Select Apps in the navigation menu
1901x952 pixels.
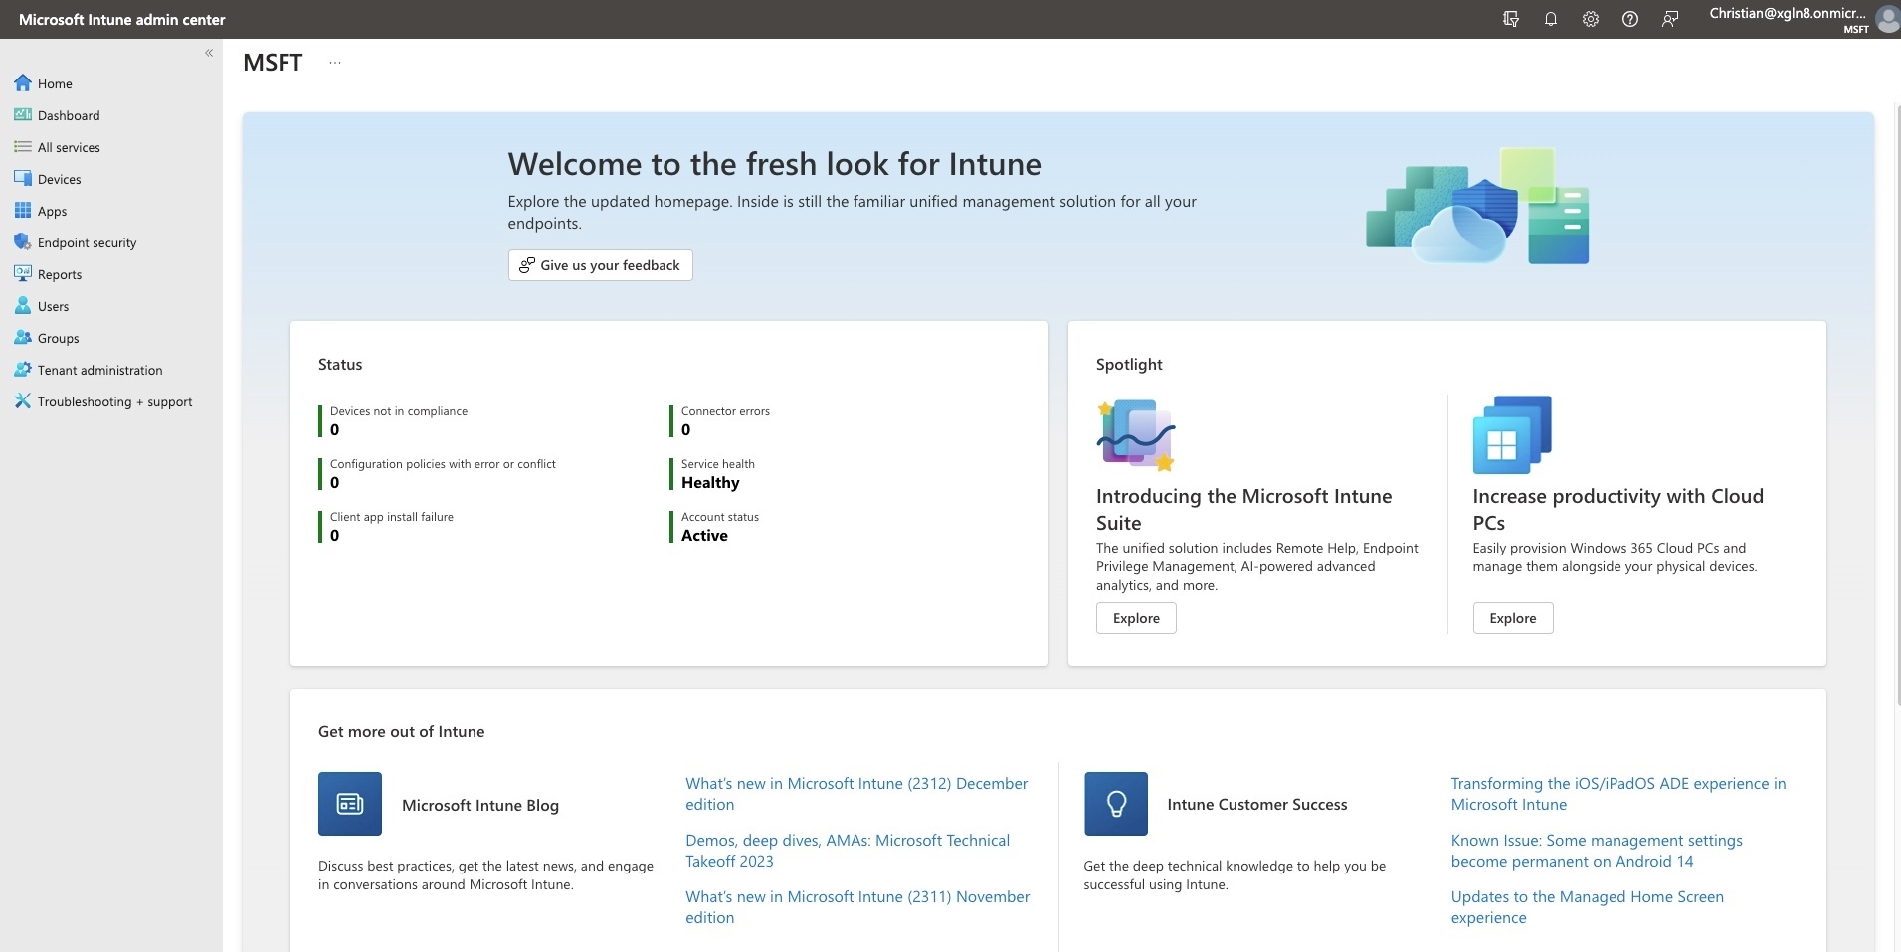coord(53,211)
